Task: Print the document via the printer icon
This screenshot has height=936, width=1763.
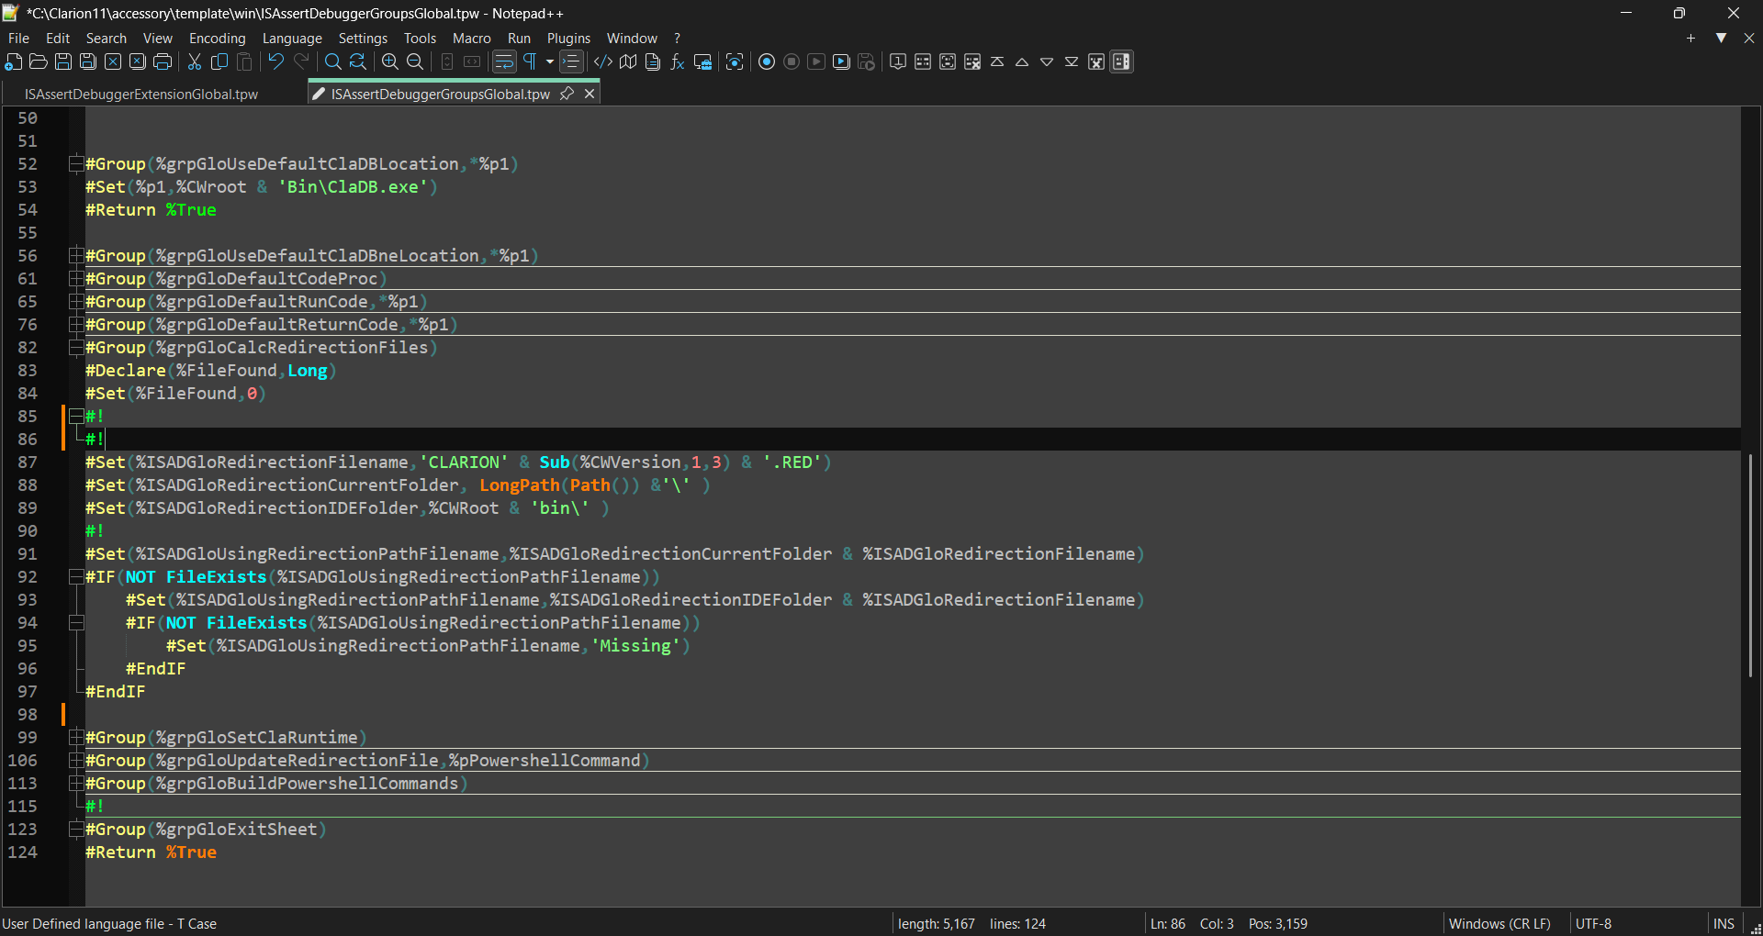Action: pyautogui.click(x=163, y=62)
